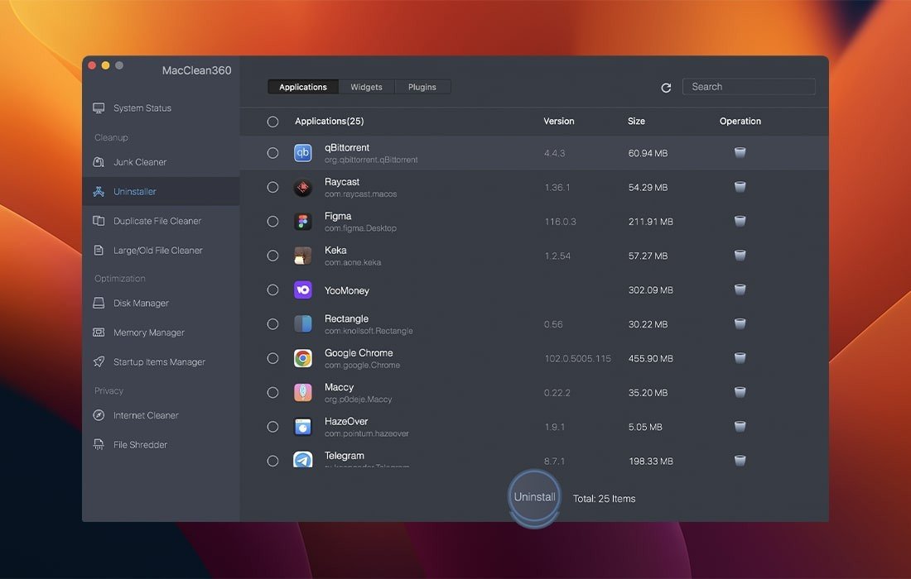Switch to the Widgets tab
Viewport: 911px width, 579px height.
366,87
